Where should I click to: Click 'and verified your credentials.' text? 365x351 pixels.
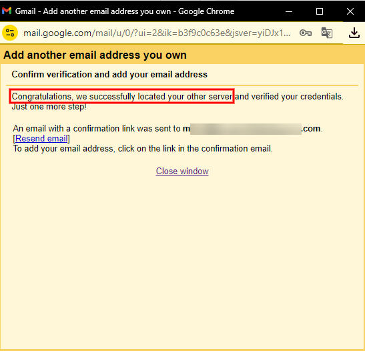click(290, 96)
